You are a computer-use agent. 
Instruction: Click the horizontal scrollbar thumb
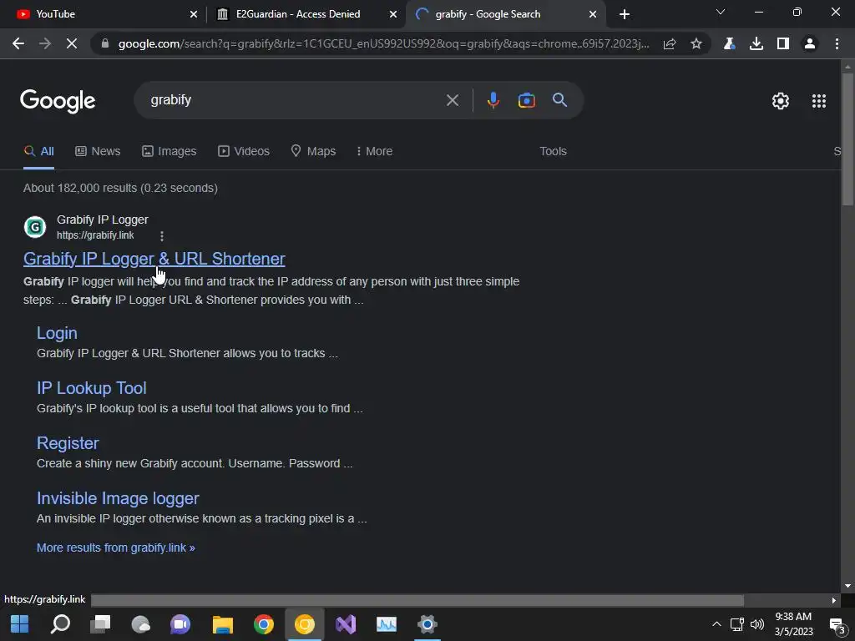(417, 600)
